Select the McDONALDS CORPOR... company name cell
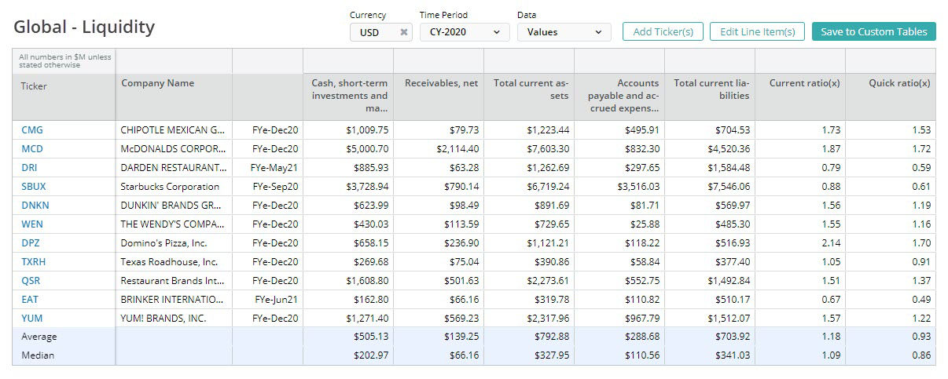 (174, 148)
